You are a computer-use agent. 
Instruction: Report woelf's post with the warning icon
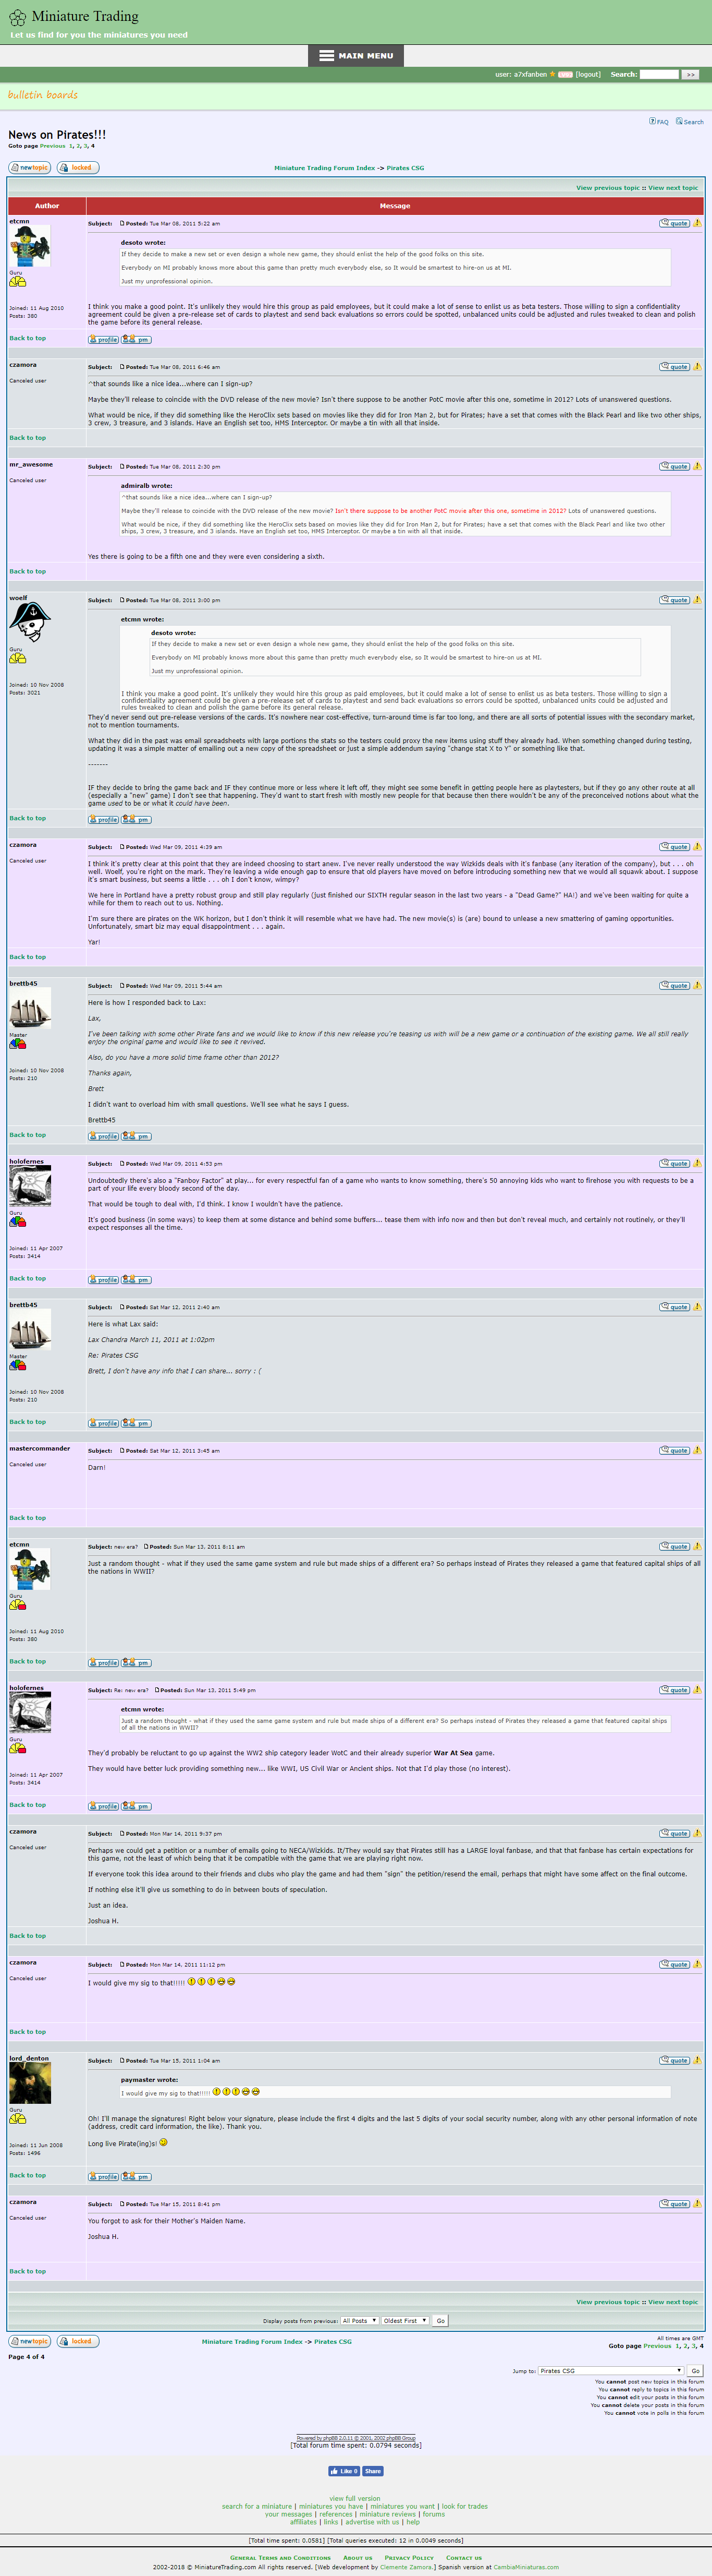(x=697, y=600)
